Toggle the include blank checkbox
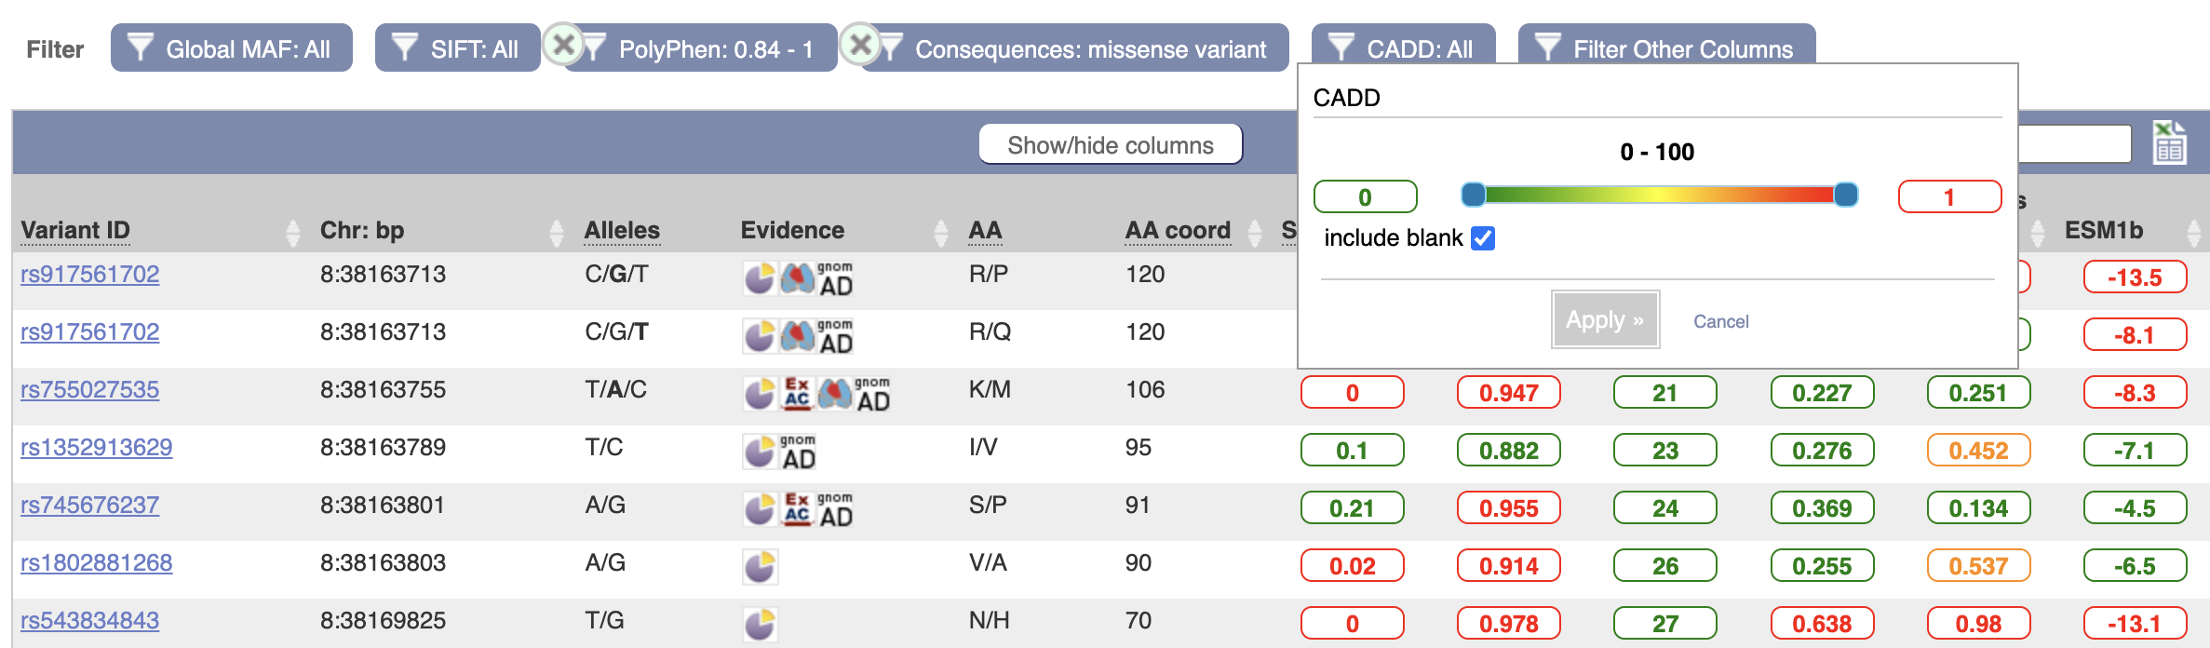The width and height of the screenshot is (2210, 648). click(1483, 238)
